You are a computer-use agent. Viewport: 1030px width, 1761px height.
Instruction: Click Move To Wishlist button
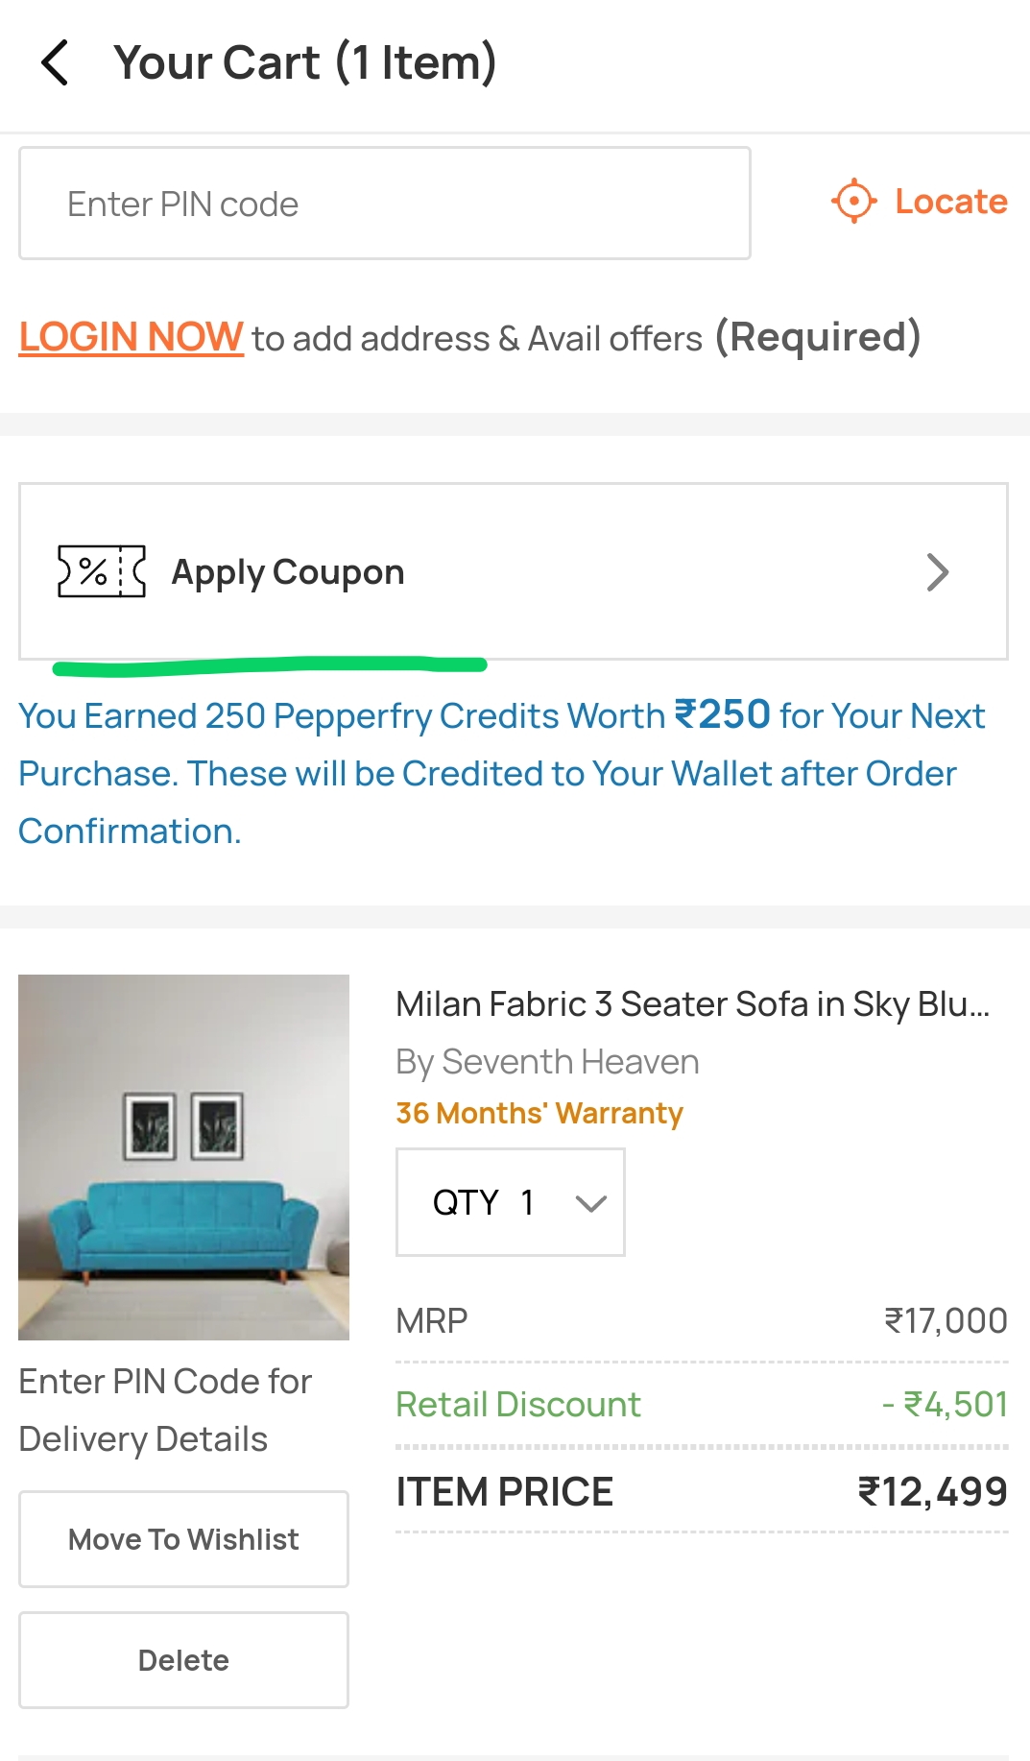click(x=183, y=1539)
